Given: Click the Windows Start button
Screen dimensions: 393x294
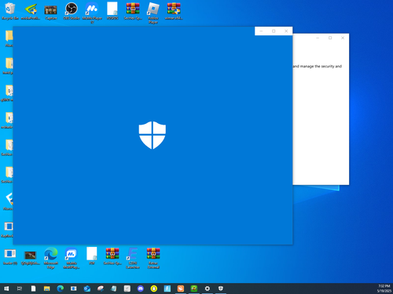Looking at the screenshot, I should (6, 289).
